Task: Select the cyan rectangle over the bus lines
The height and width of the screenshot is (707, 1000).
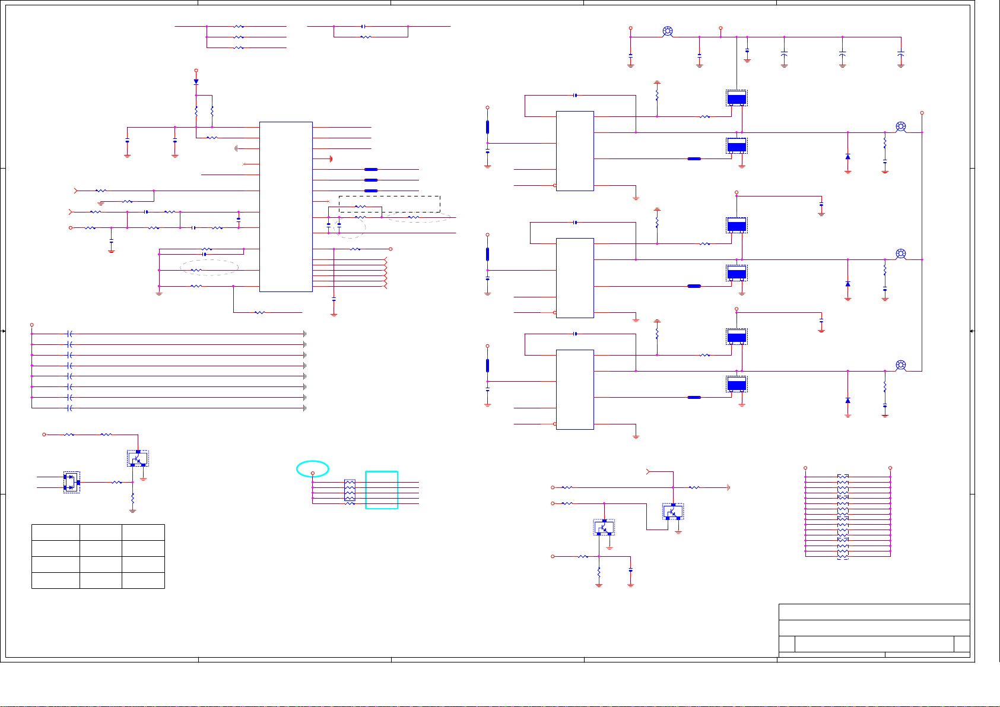Action: click(x=382, y=490)
